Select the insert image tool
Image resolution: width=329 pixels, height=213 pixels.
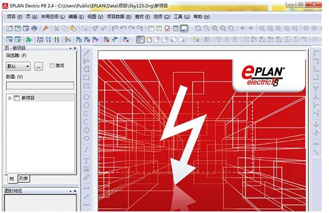tap(86, 169)
